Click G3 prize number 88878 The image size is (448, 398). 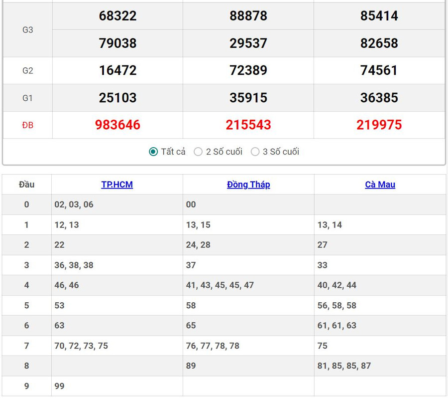(248, 16)
